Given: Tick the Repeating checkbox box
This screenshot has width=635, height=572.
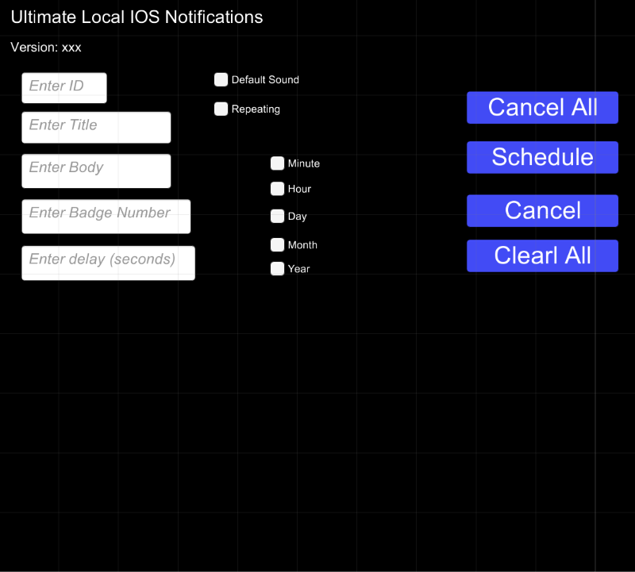Looking at the screenshot, I should click(221, 109).
